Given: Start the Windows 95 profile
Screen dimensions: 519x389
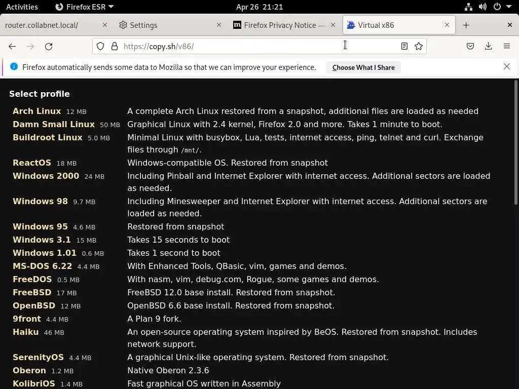Looking at the screenshot, I should 40,226.
